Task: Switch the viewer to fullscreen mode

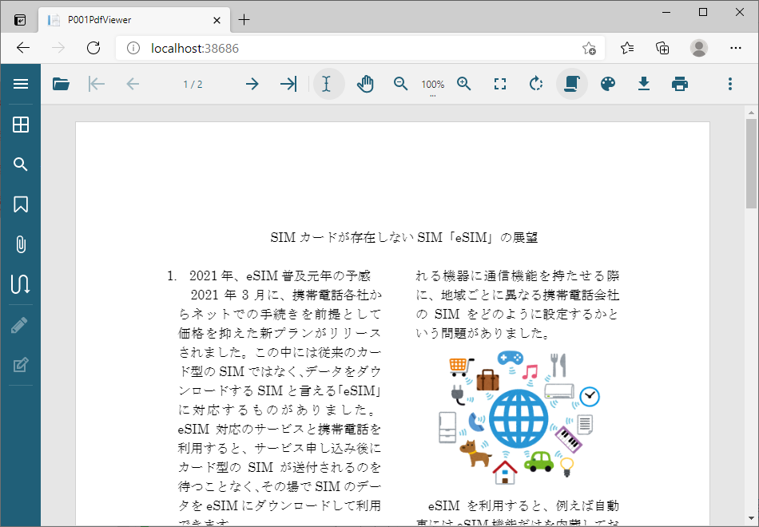Action: pos(500,84)
